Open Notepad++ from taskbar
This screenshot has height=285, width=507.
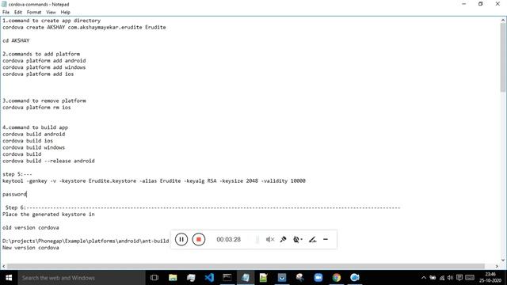pos(264,278)
